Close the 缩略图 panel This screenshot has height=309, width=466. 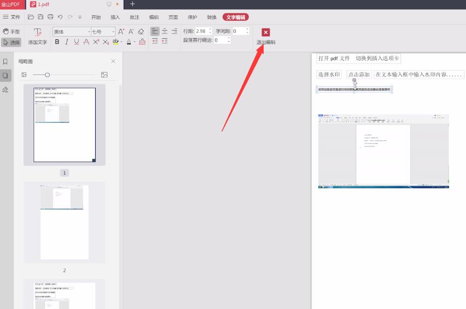[113, 61]
